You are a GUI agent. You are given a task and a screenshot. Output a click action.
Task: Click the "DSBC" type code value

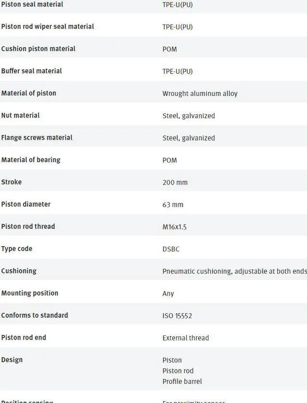coord(171,249)
